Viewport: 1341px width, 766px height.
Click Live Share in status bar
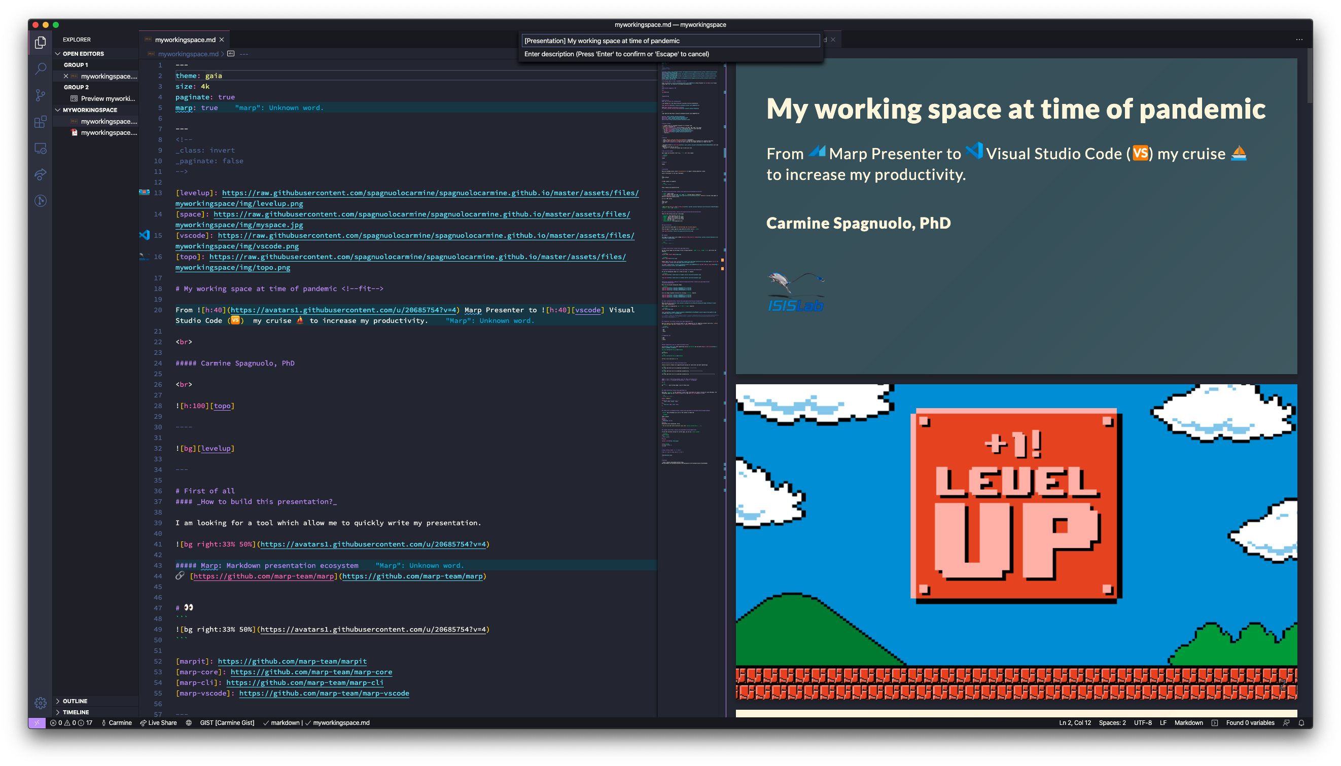158,723
